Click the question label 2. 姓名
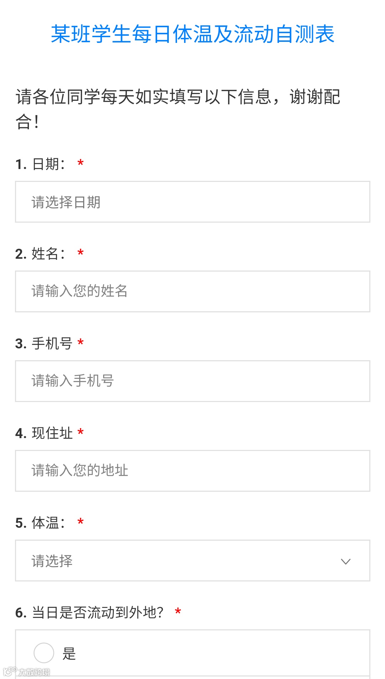 coord(40,254)
